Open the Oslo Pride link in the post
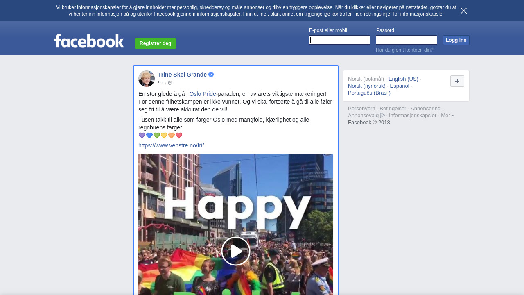This screenshot has width=524, height=295. click(203, 94)
